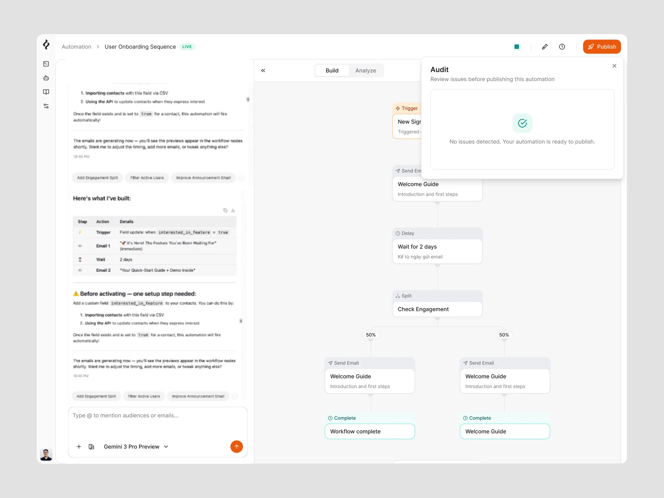Click the teal square button in the header
Viewport: 664px width, 498px height.
click(517, 47)
